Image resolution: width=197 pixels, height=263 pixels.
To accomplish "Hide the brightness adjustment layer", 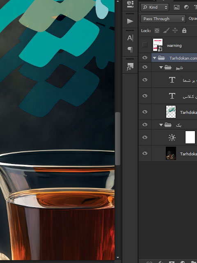I will pyautogui.click(x=145, y=137).
